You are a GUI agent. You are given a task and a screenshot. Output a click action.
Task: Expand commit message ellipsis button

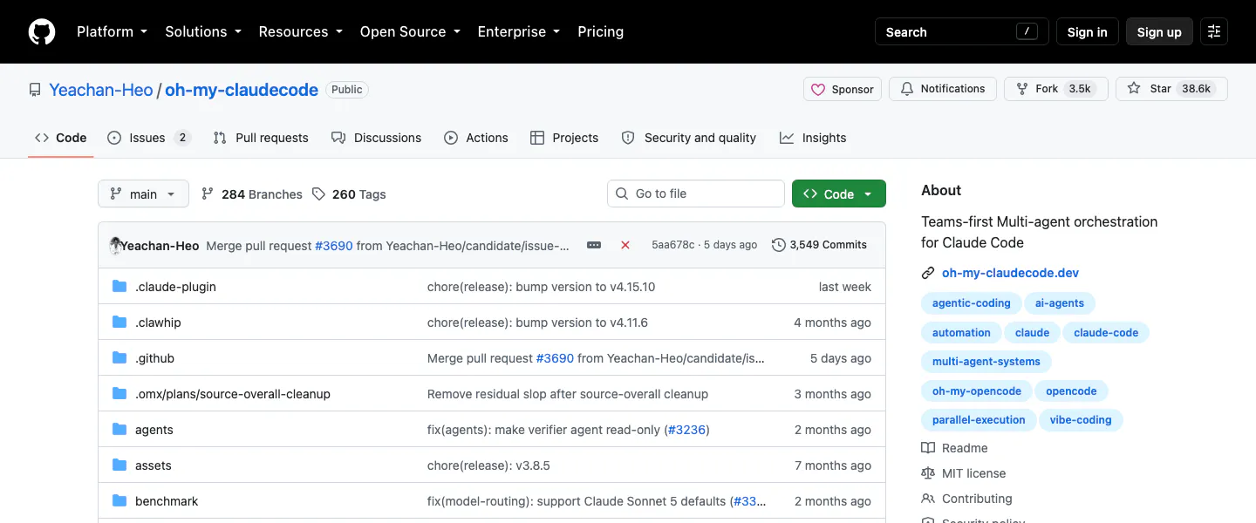[594, 245]
